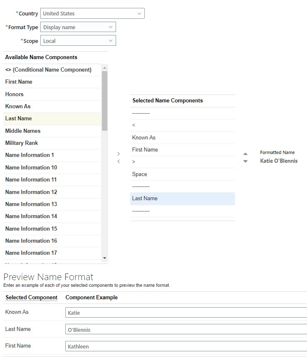Click the right shuttle arrow to move components
Screen dimensions: 307x358
[x=119, y=153]
